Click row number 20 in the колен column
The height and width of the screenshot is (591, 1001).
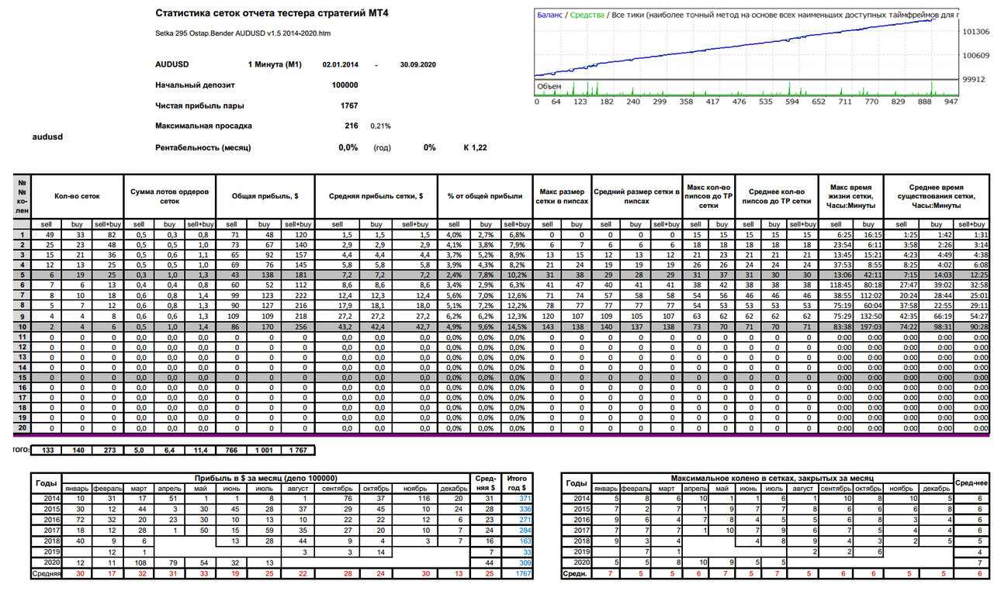pos(23,427)
